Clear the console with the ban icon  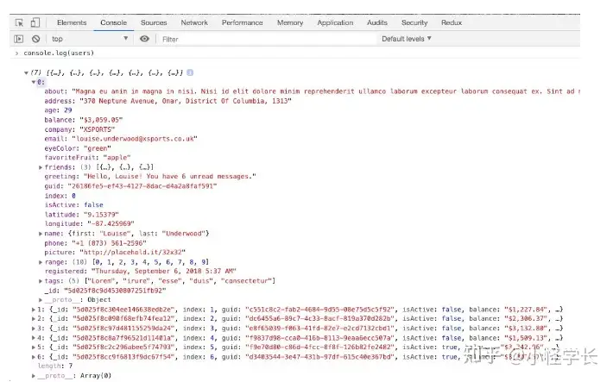(36, 39)
